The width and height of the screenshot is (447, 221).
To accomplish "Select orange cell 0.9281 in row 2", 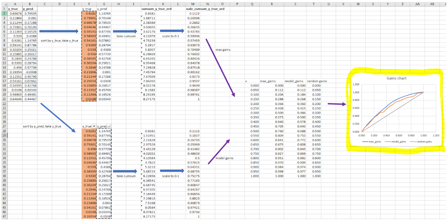I will [x=89, y=13].
